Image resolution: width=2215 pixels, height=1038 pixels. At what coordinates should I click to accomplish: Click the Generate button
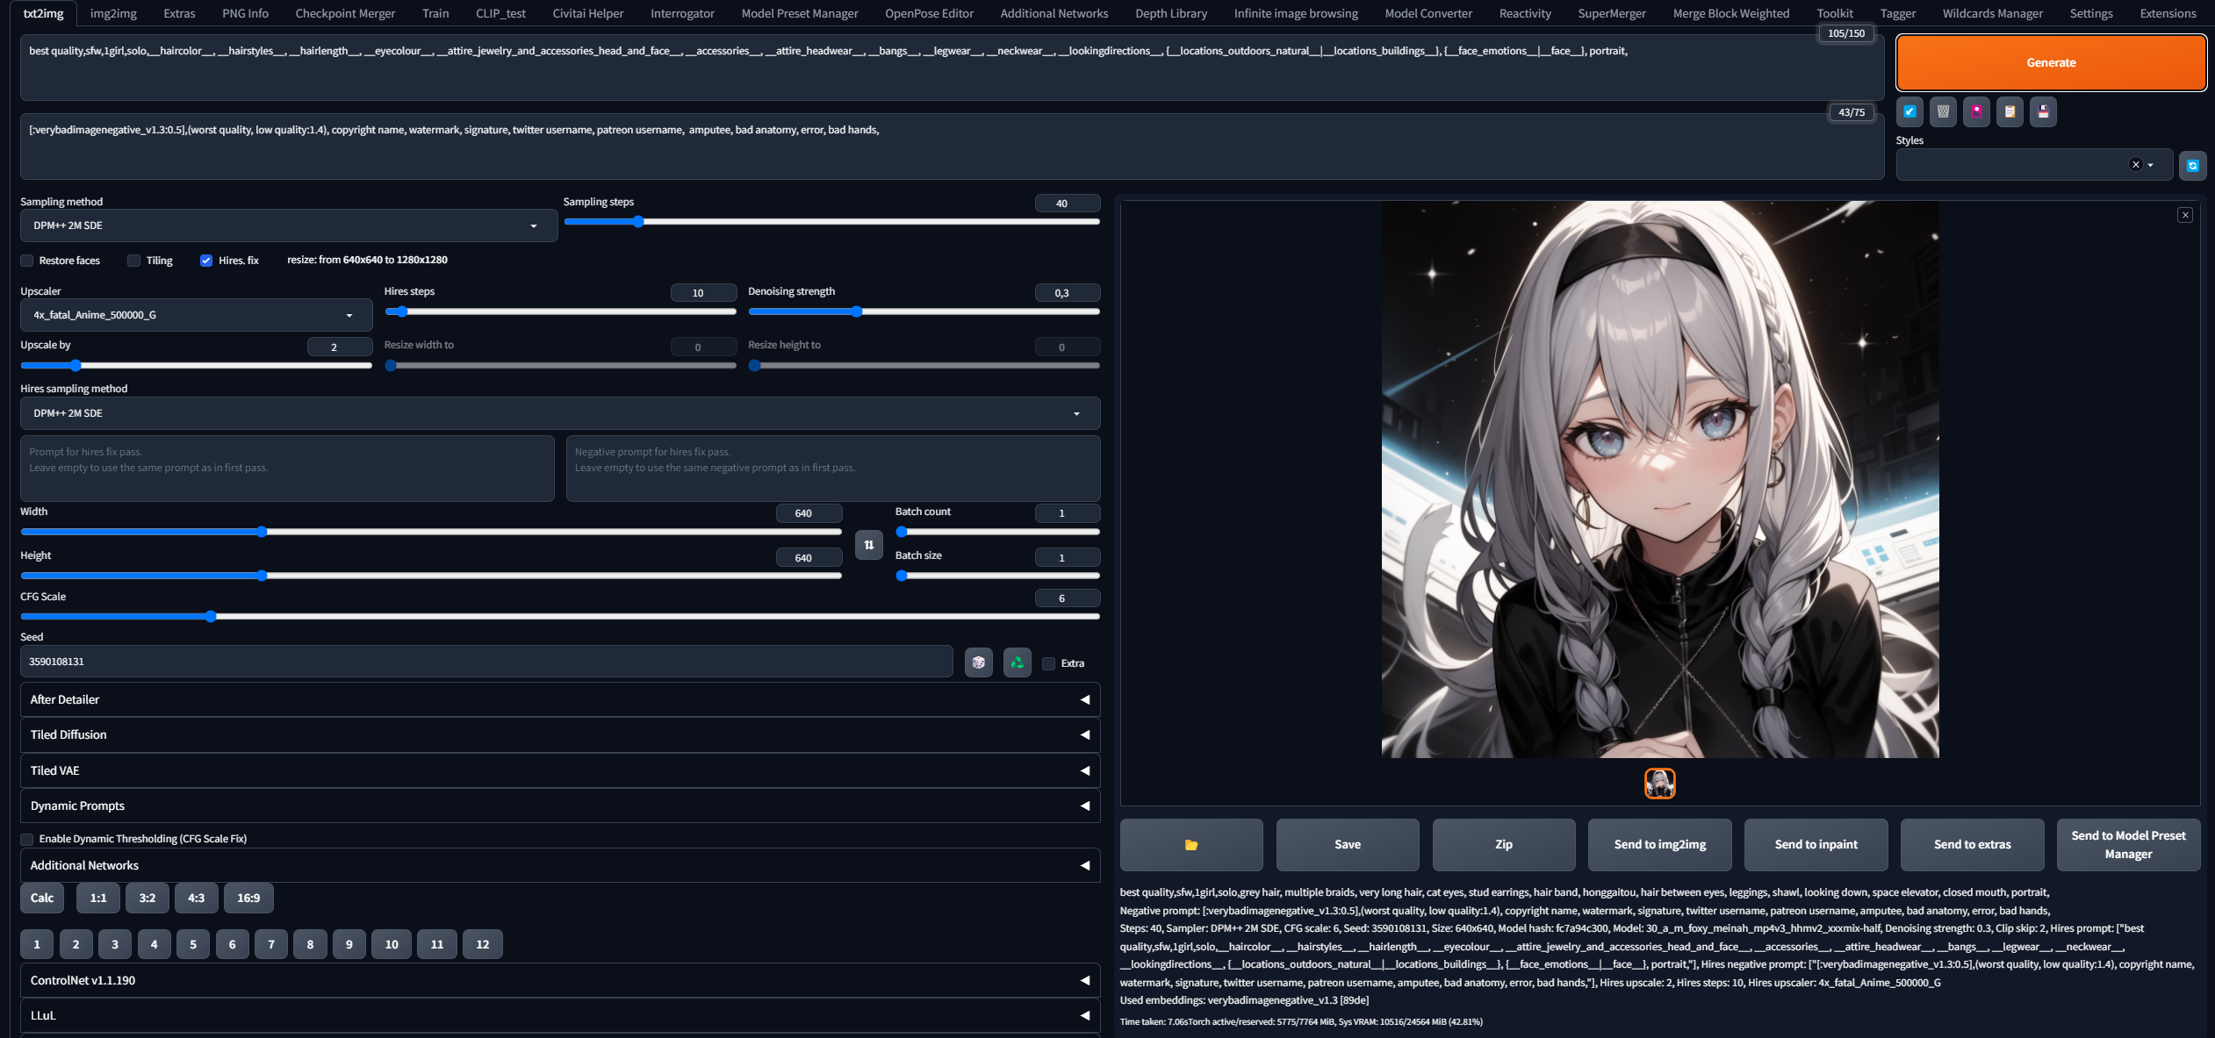coord(2051,62)
